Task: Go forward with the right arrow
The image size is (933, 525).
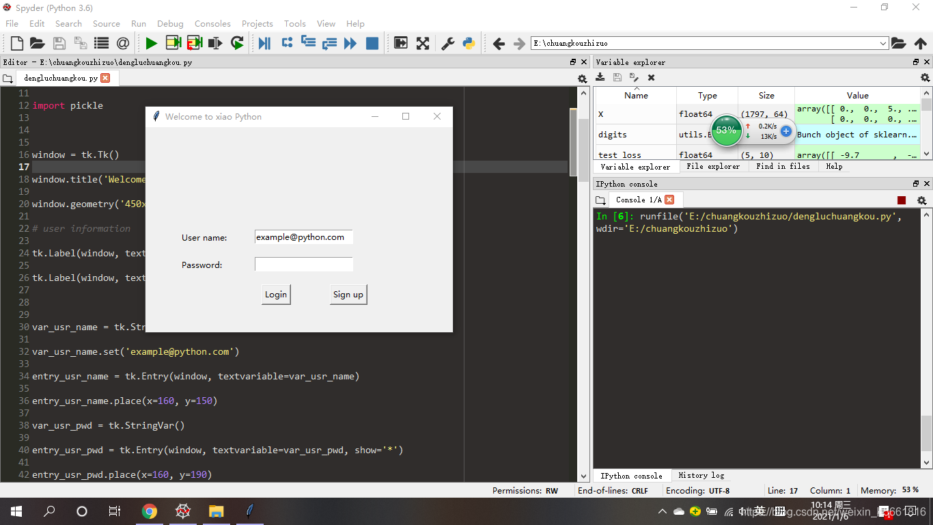Action: (x=519, y=44)
